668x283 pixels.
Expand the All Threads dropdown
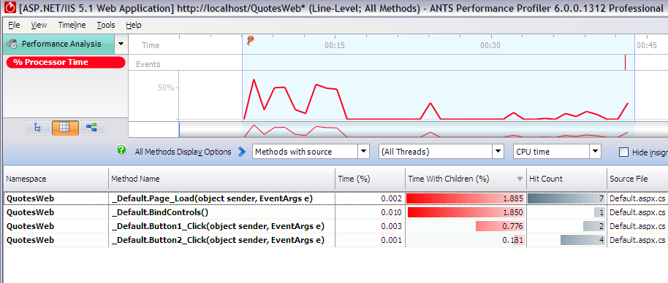pyautogui.click(x=441, y=152)
